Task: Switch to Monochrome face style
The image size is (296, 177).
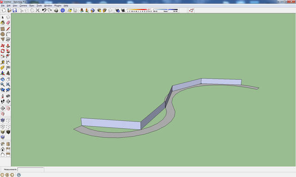Action: [x=3, y=137]
